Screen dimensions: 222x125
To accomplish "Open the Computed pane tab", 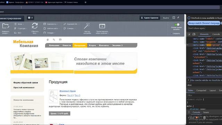I will point(201,90).
